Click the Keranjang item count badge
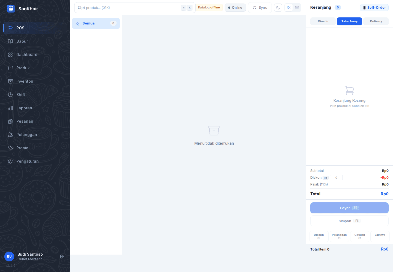 (338, 8)
